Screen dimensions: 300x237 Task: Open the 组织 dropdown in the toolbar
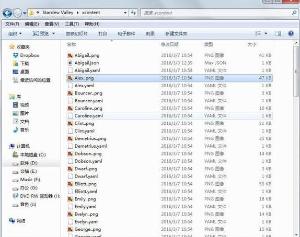tap(15, 33)
